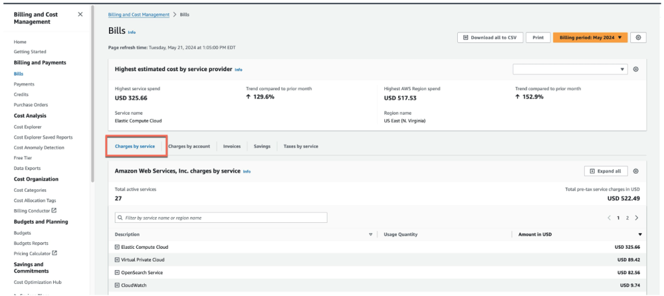Open Budgets in sidebar

coord(22,233)
